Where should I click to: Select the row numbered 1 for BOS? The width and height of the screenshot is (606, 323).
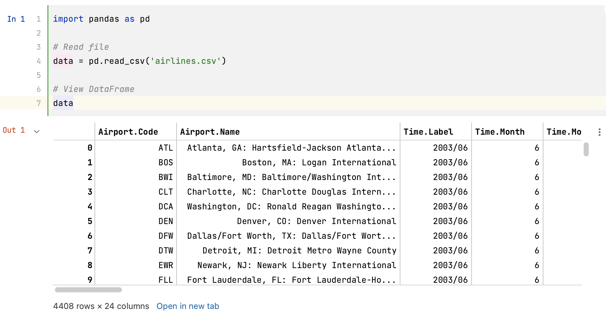tap(90, 162)
